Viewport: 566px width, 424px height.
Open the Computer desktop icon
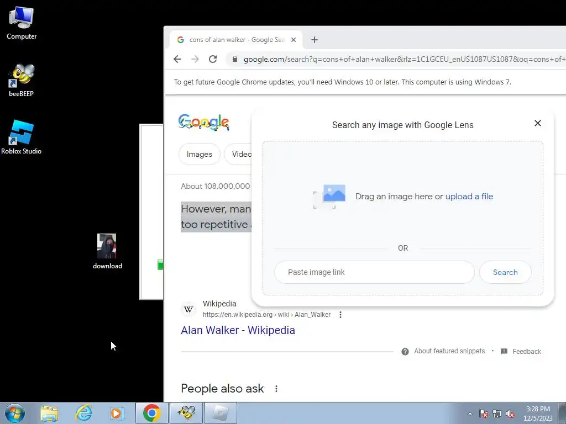[x=22, y=22]
